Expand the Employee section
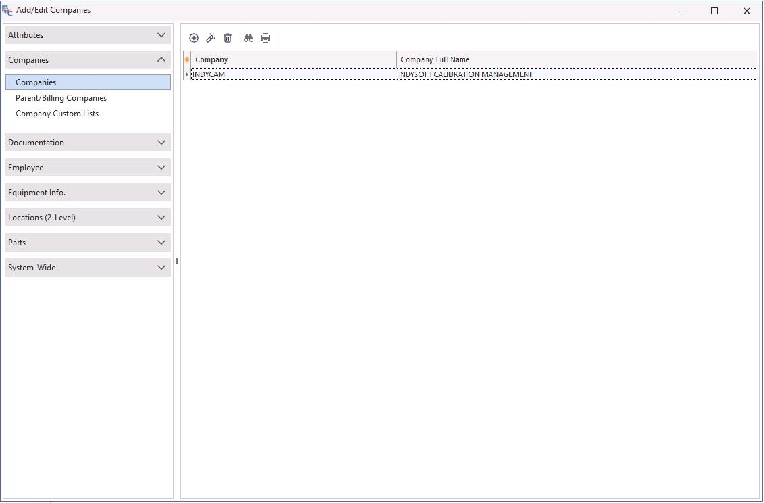 88,168
